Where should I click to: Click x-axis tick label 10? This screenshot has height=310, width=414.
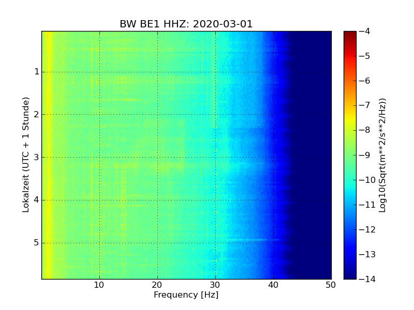point(99,285)
